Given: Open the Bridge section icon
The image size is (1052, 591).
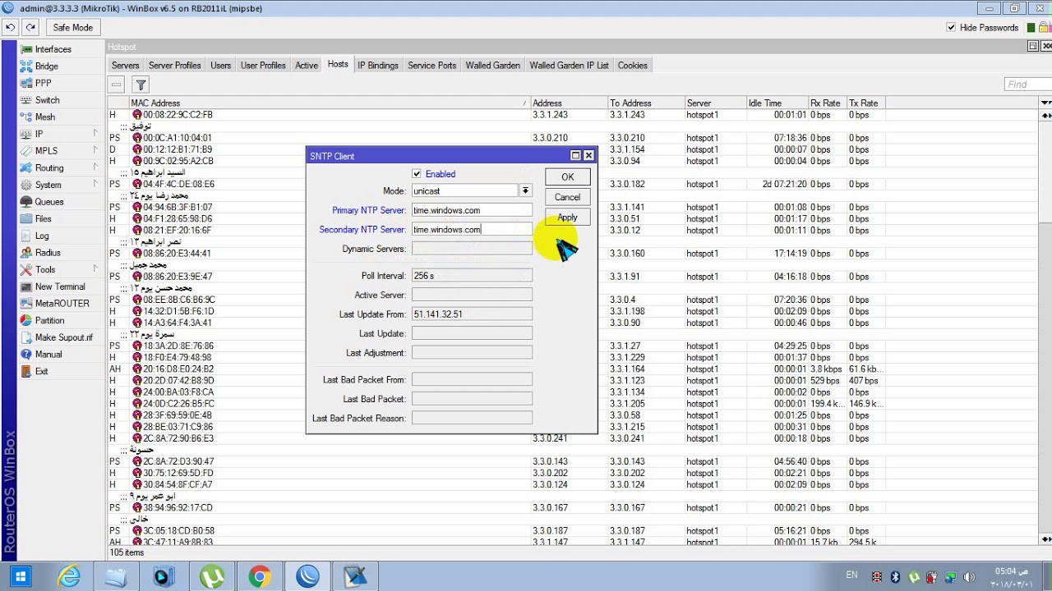Looking at the screenshot, I should pos(27,66).
